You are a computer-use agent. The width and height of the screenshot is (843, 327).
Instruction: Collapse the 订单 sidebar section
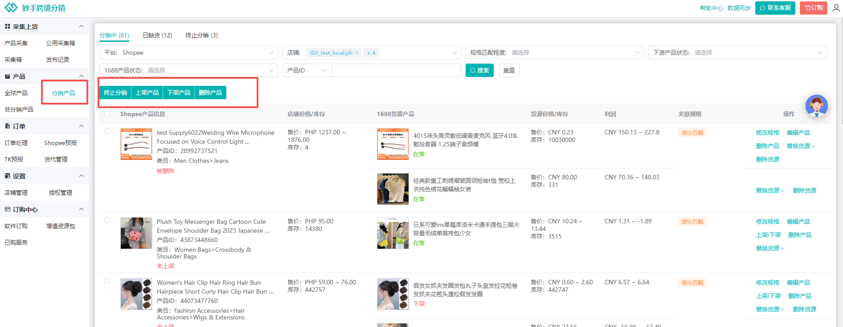coord(82,126)
